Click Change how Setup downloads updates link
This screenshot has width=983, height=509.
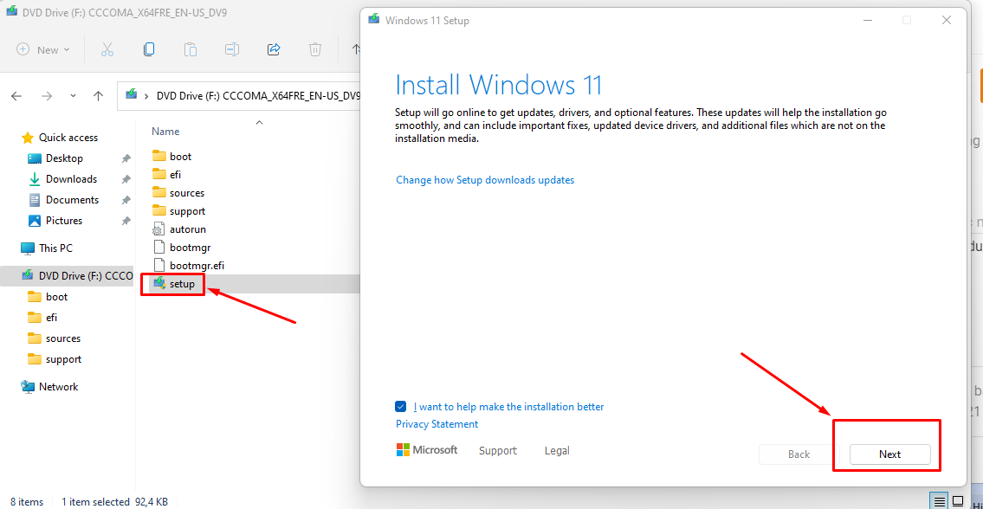coord(485,180)
